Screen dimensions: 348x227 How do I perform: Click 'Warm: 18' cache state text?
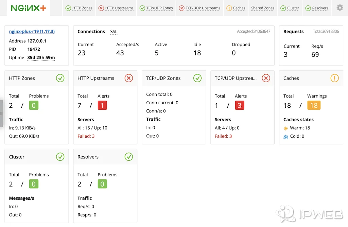pos(300,128)
